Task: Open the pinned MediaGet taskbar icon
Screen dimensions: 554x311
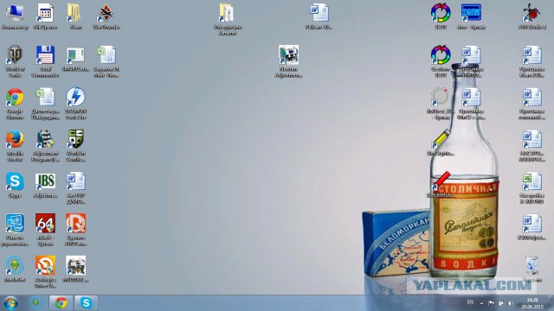Action: click(x=35, y=303)
